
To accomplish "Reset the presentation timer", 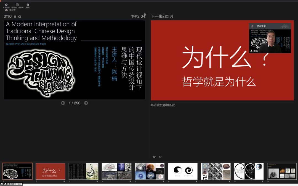I will point(20,17).
